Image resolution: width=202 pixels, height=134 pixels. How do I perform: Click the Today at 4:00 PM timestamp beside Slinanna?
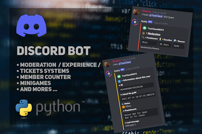click(129, 59)
